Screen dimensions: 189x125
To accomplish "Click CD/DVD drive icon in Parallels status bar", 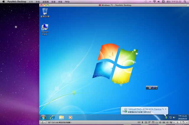I will point(146,122).
